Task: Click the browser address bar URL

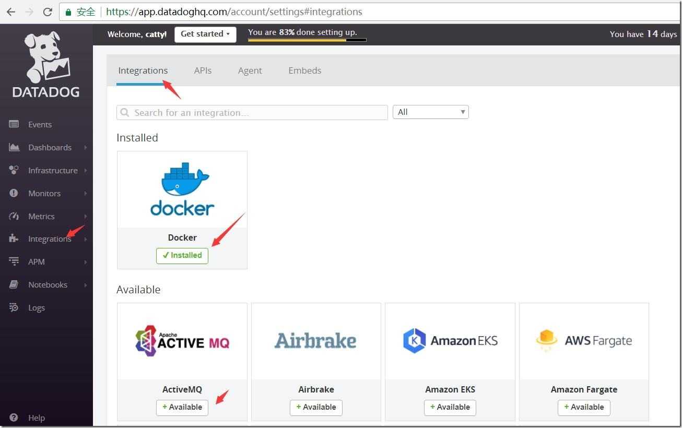Action: (234, 11)
